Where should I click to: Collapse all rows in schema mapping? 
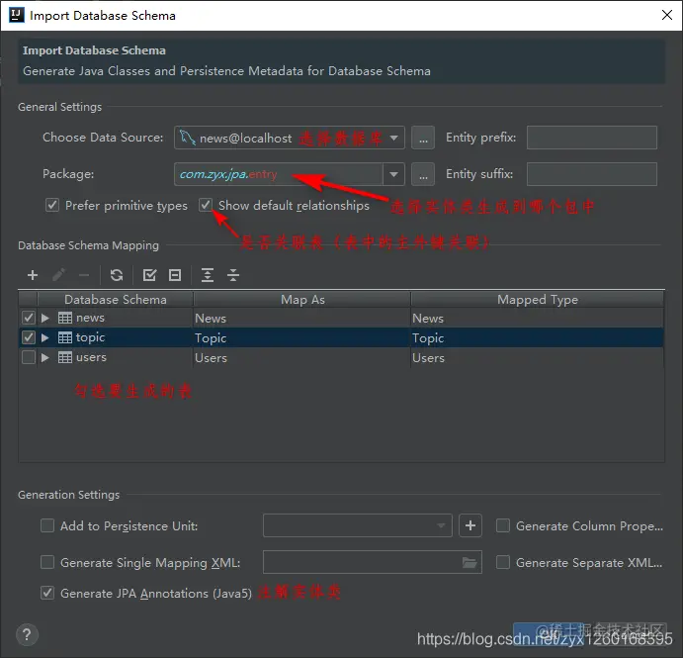click(233, 275)
